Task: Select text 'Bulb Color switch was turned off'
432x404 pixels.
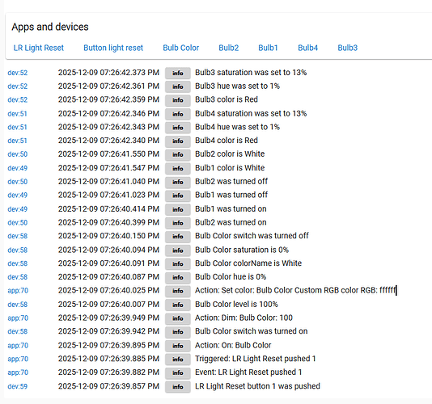Action: click(252, 236)
